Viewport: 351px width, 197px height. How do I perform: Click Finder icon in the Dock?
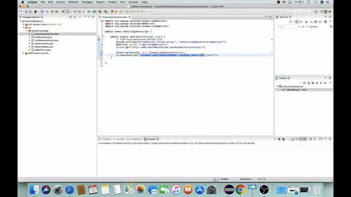34,190
